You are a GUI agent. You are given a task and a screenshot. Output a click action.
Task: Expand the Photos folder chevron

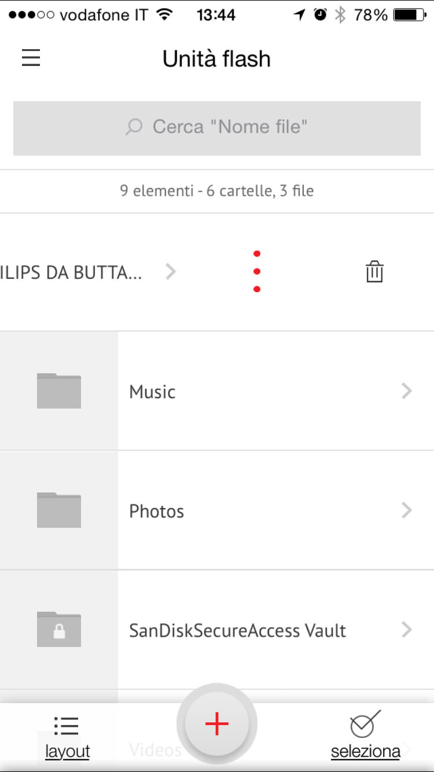coord(407,510)
